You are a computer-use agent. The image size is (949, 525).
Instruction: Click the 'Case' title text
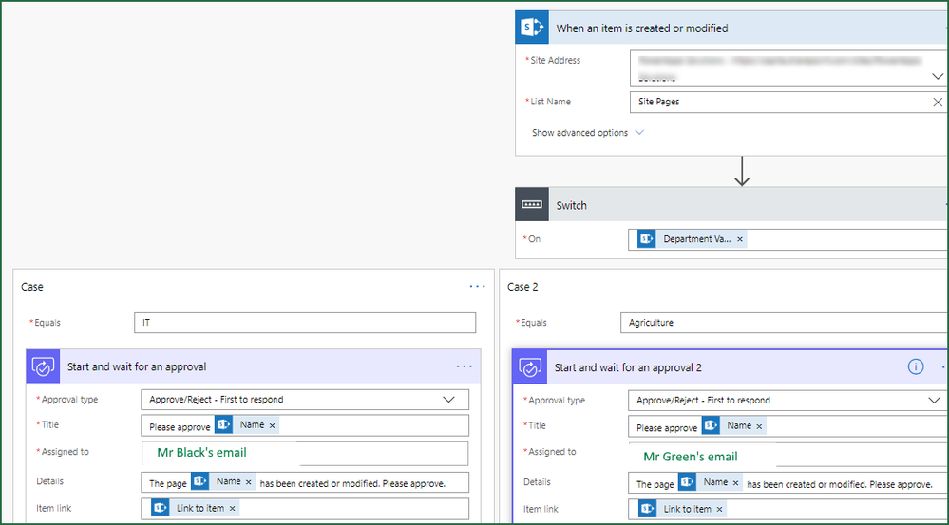pyautogui.click(x=32, y=287)
